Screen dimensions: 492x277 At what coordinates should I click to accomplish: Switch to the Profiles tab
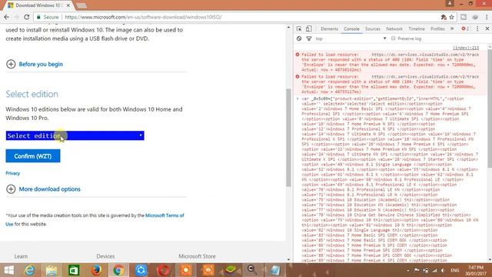437,28
